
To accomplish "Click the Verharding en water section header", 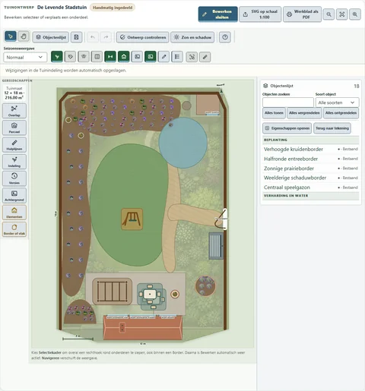I will [311, 196].
